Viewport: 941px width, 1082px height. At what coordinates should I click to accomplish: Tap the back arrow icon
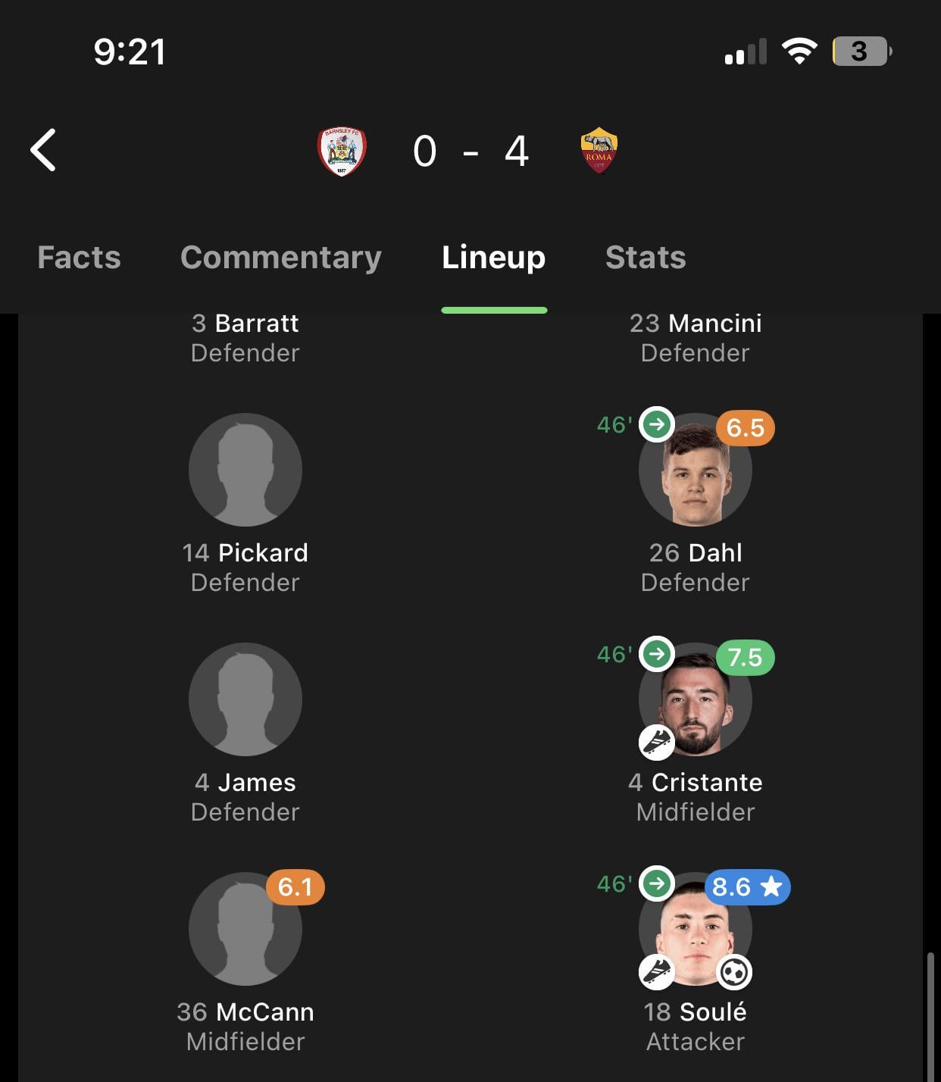[43, 150]
